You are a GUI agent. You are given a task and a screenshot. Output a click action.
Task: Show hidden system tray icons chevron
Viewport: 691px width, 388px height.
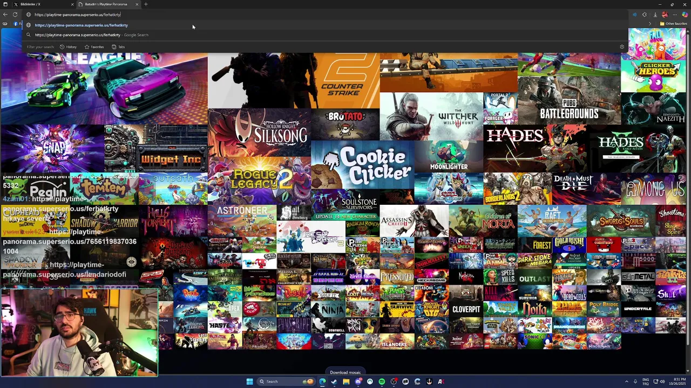click(x=627, y=382)
